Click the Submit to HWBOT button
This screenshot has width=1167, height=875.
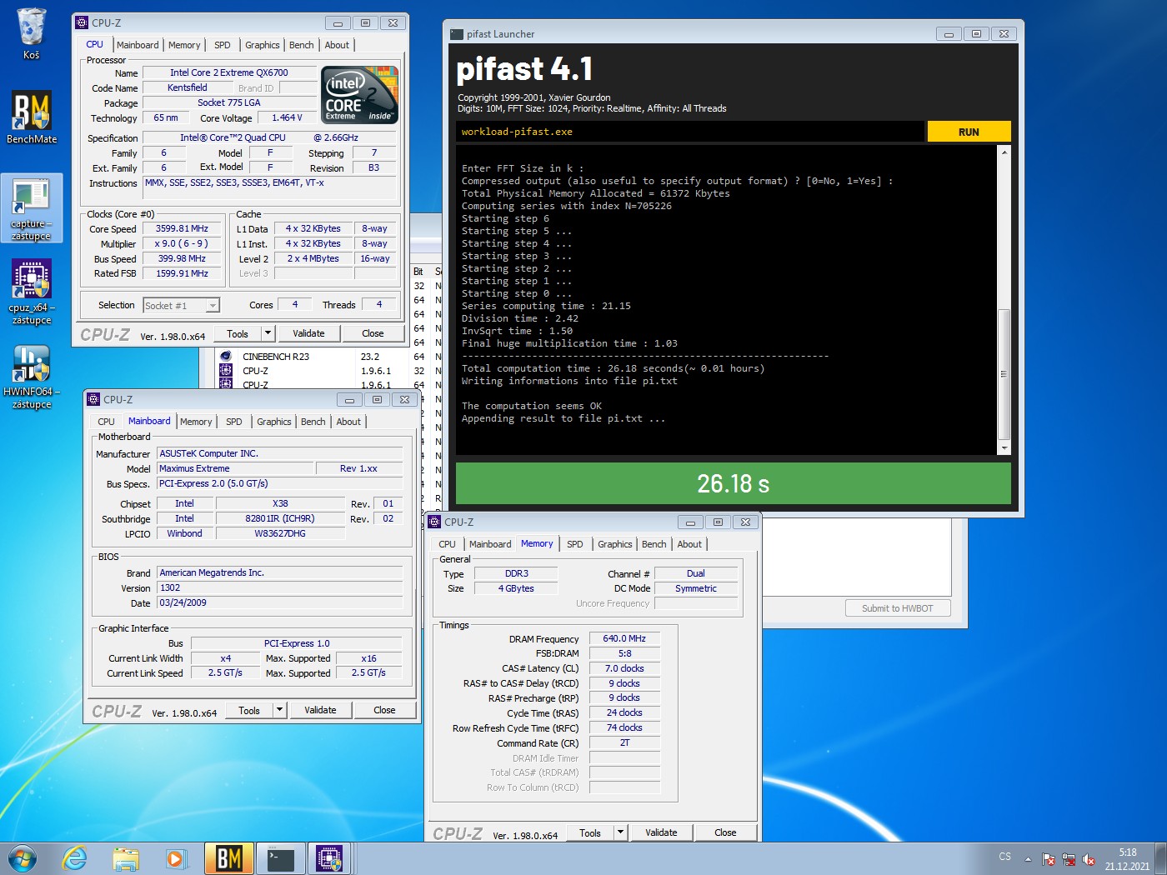click(898, 608)
